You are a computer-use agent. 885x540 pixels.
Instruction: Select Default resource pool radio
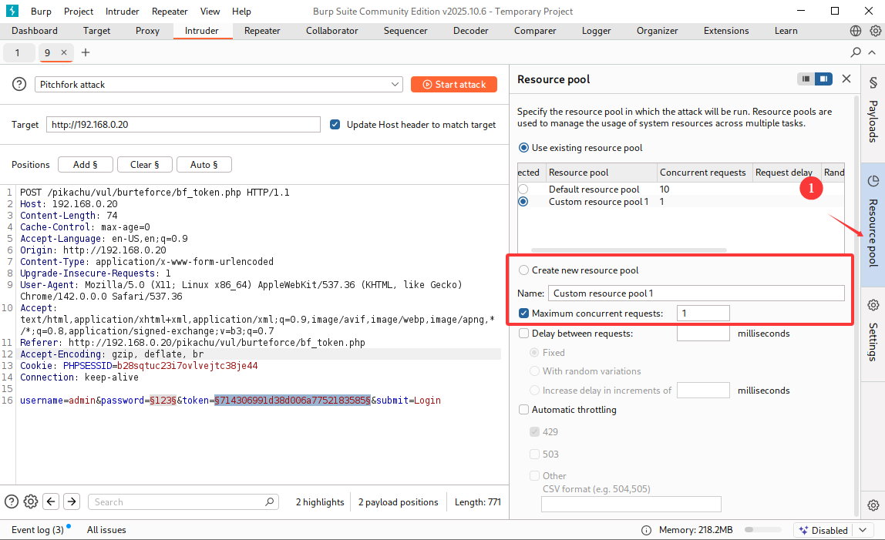523,189
